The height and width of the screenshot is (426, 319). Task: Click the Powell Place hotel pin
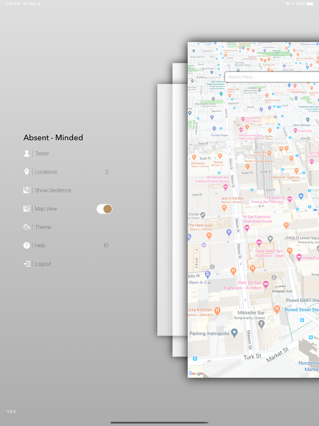[x=295, y=131]
